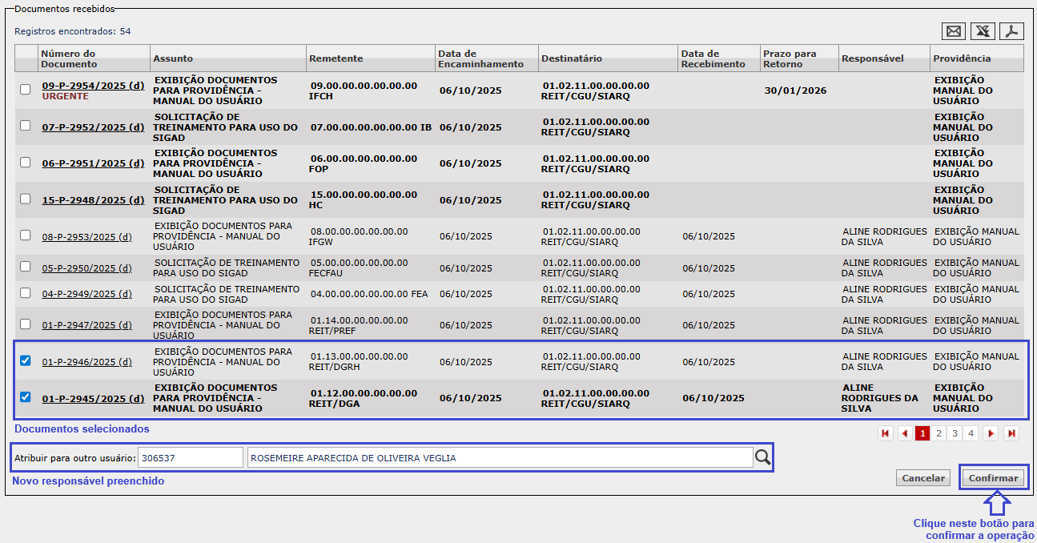The image size is (1037, 543).
Task: Jump to last page of results
Action: [x=1011, y=433]
